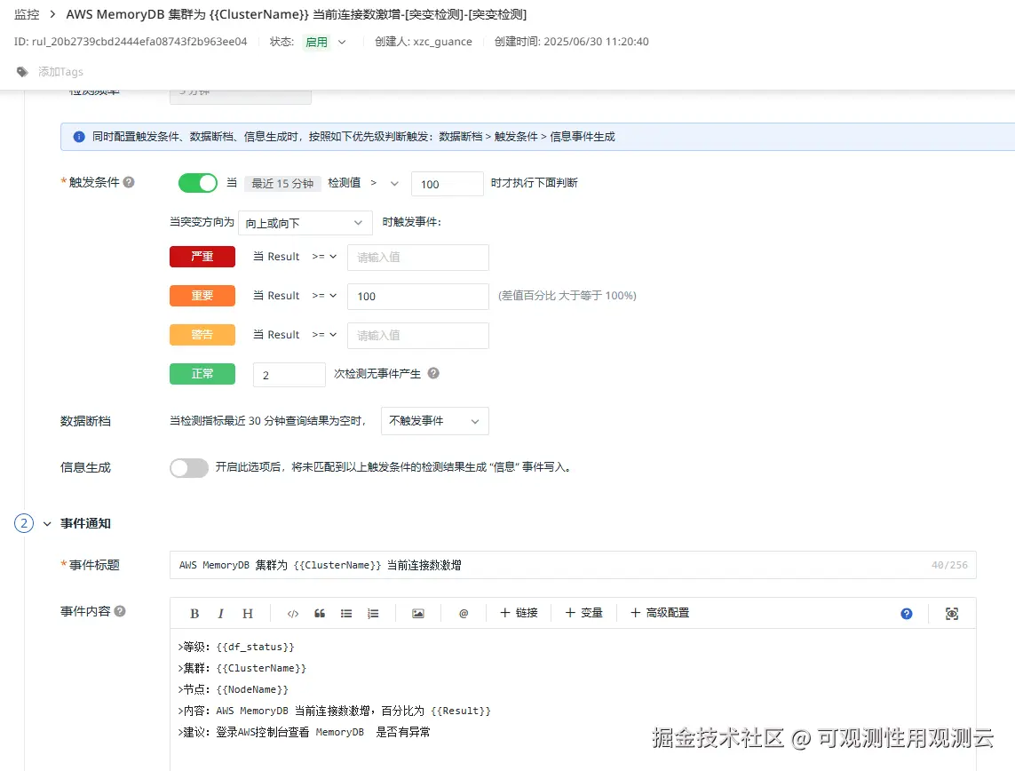Click the orange 重要 level label

pos(202,295)
